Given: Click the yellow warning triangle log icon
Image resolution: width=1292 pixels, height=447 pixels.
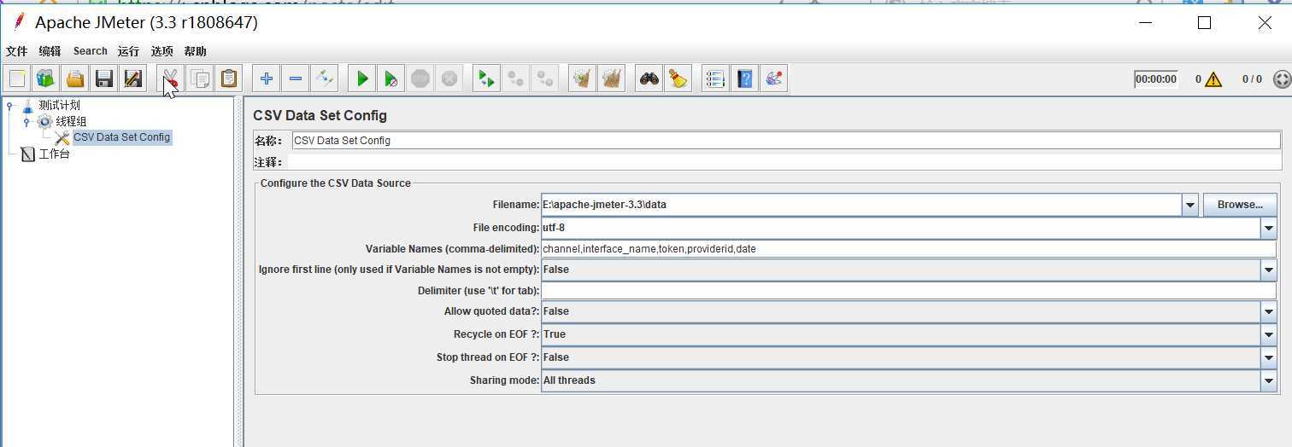Looking at the screenshot, I should coord(1213,79).
